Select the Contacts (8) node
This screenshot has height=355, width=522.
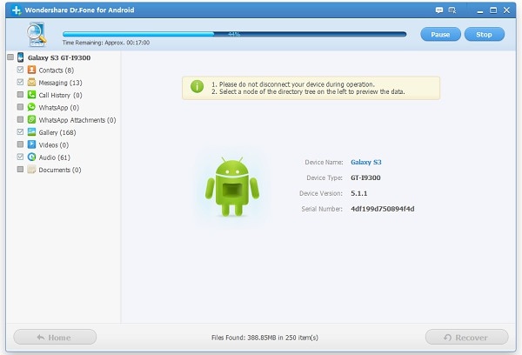click(57, 70)
